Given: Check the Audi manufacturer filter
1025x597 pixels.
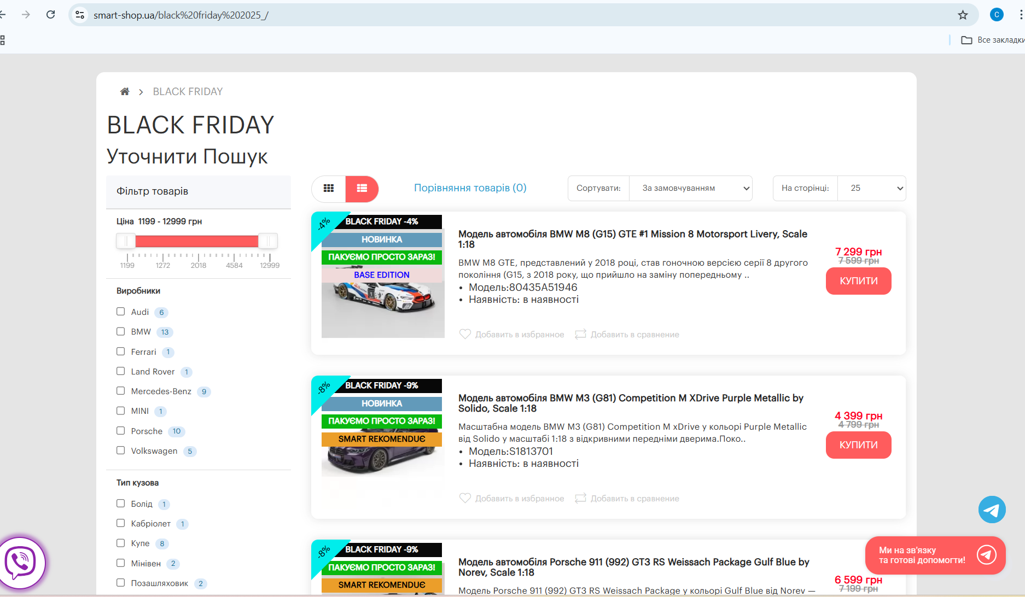Looking at the screenshot, I should 121,312.
